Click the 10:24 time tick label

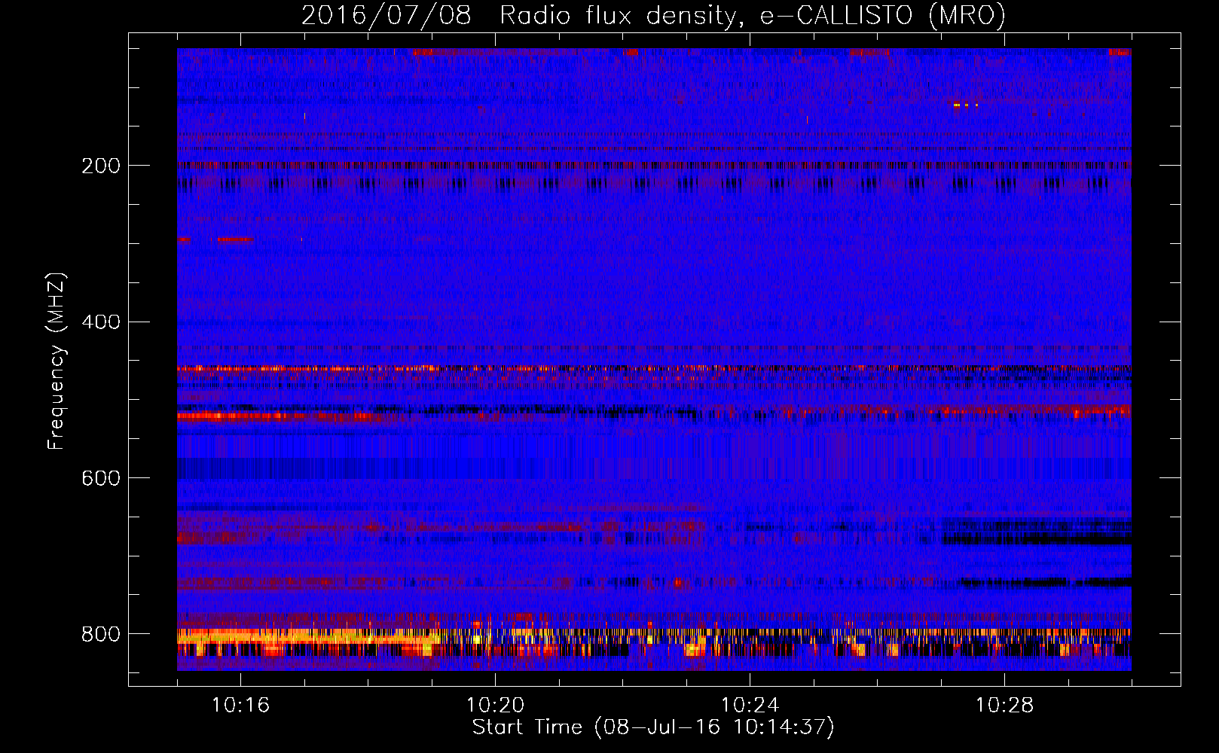click(x=750, y=705)
